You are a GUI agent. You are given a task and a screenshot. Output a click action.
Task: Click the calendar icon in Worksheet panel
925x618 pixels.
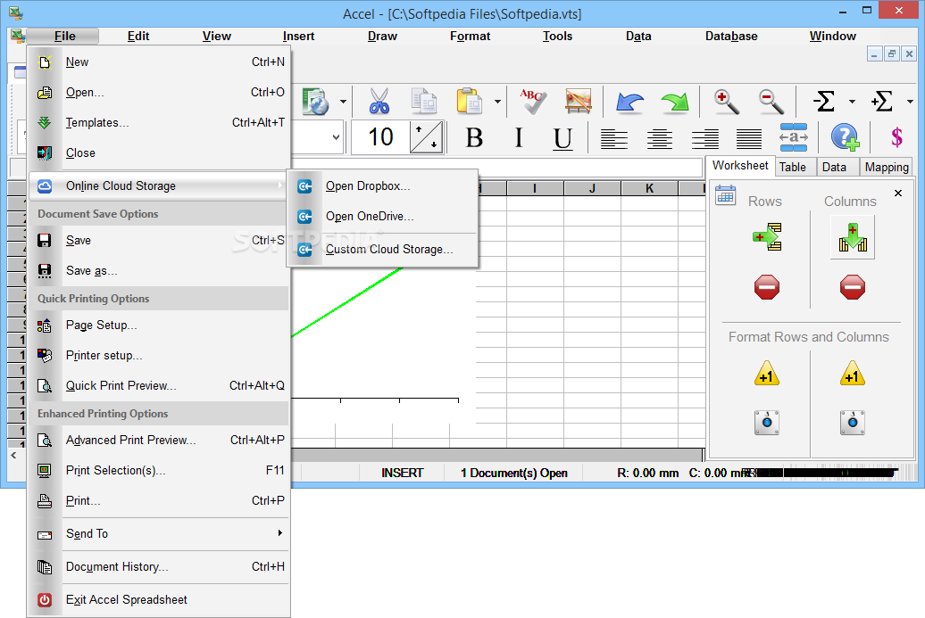[x=725, y=195]
